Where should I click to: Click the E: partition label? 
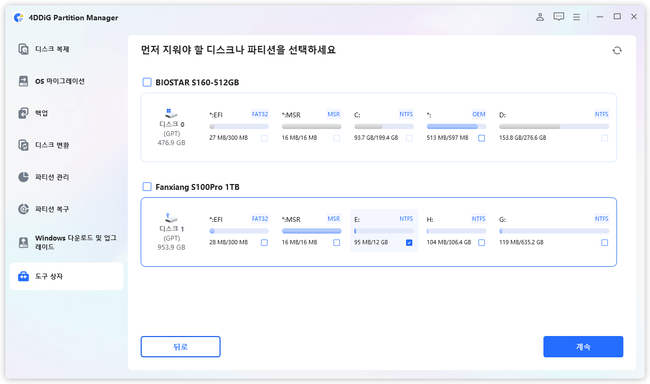tap(357, 219)
